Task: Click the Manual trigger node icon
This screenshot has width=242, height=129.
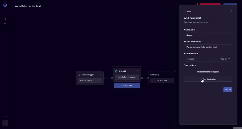Action: 79,75
